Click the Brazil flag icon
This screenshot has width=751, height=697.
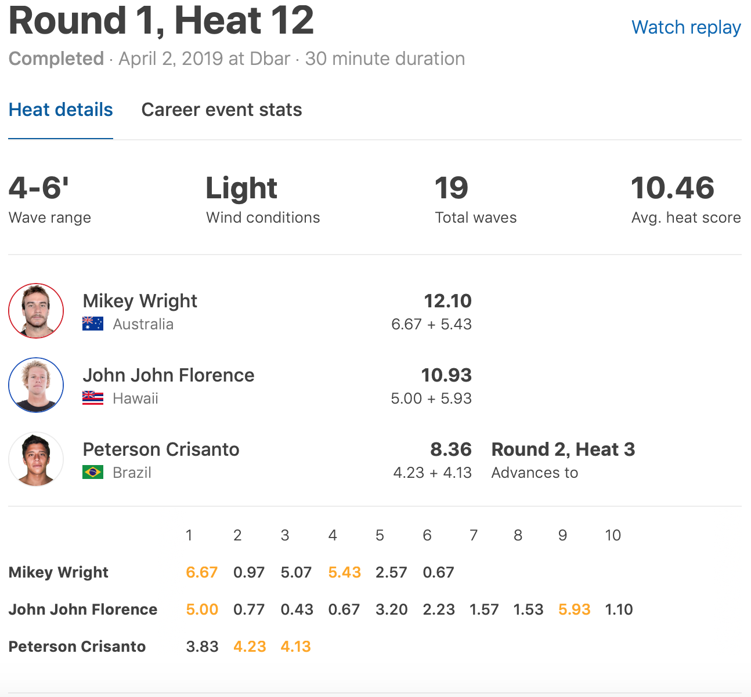point(93,472)
